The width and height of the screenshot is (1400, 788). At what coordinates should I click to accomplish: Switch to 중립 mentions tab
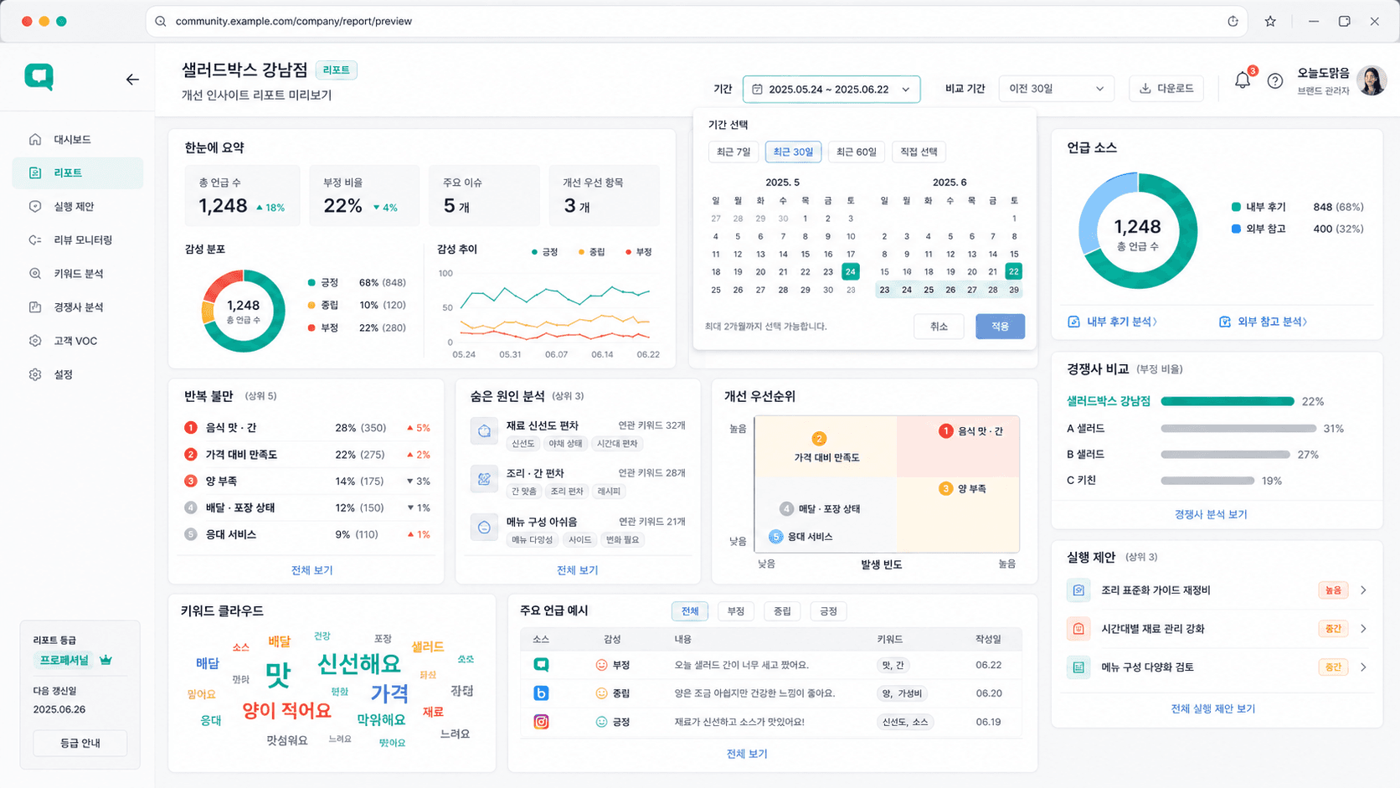[782, 611]
